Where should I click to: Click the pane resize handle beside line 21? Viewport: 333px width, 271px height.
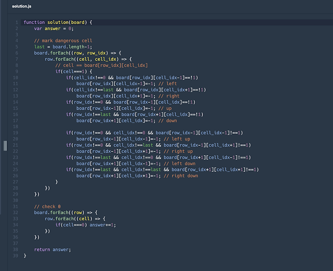(x=5, y=146)
